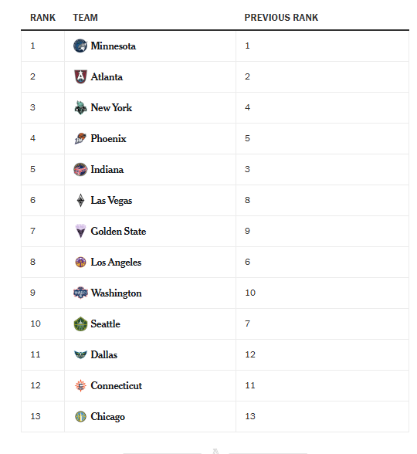The width and height of the screenshot is (417, 454).
Task: Click the Golden State Valkyries logo
Action: [x=80, y=231]
